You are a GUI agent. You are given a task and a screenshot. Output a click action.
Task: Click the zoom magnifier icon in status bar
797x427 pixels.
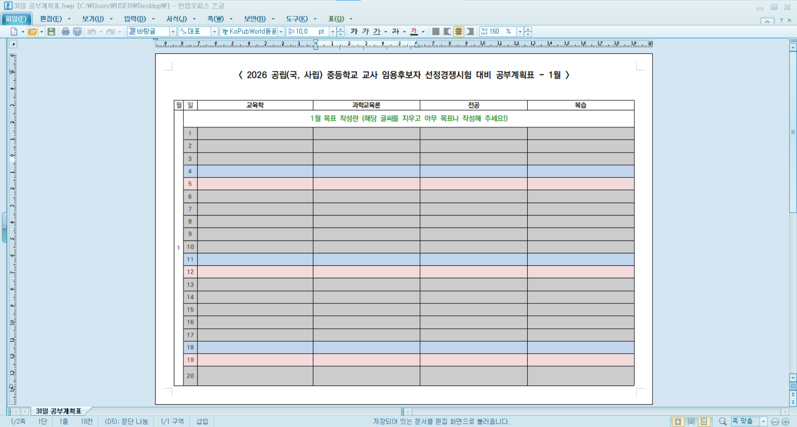click(x=723, y=422)
